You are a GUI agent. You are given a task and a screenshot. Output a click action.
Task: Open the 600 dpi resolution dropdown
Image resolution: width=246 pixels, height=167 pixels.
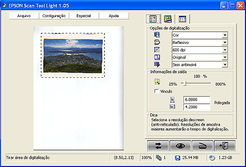(x=225, y=50)
